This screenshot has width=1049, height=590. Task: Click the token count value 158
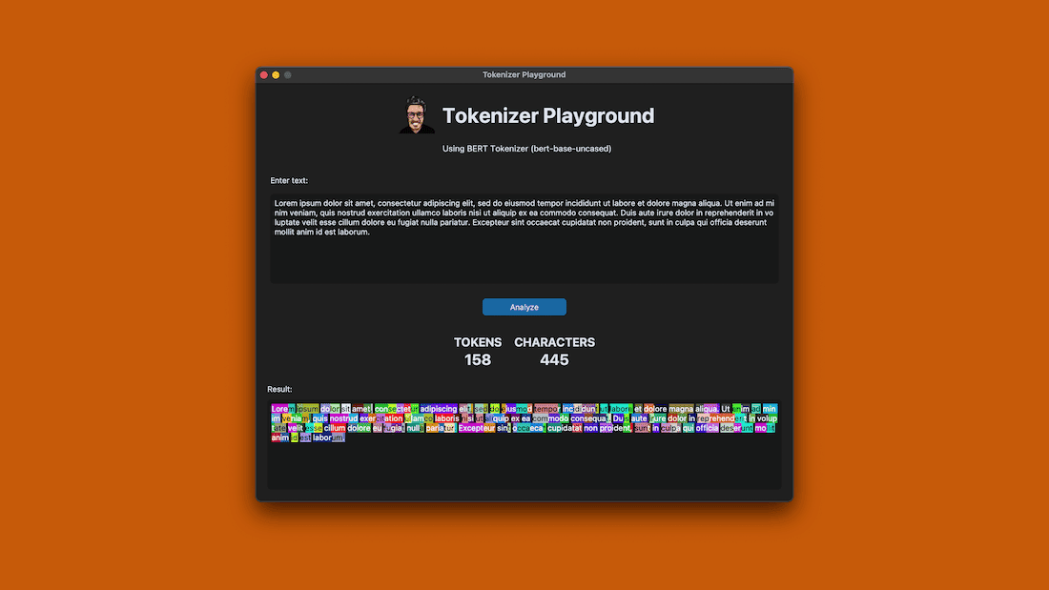coord(478,360)
